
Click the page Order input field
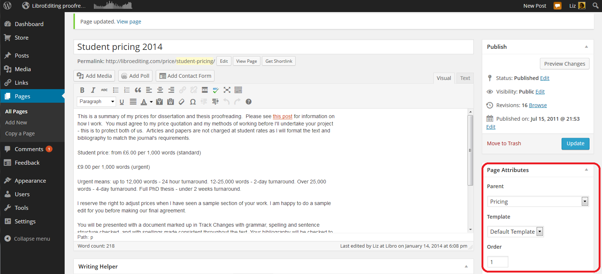[498, 262]
